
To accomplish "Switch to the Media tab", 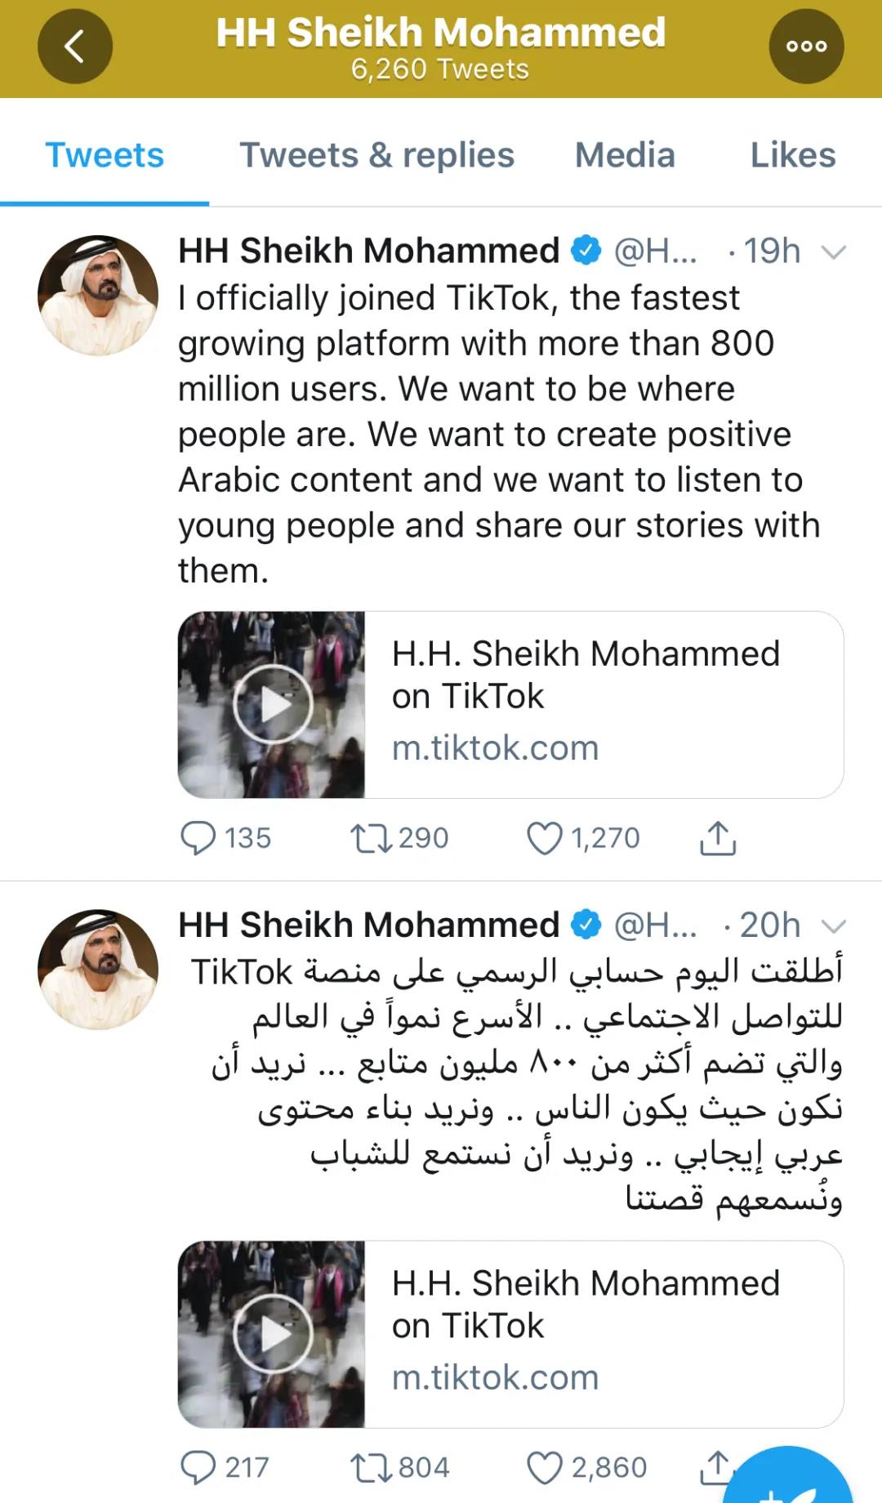I will 625,154.
